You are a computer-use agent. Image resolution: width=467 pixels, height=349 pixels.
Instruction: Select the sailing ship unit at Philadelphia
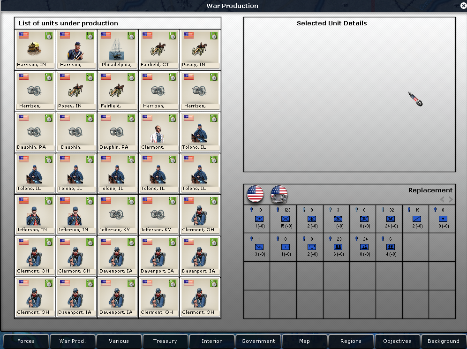118,50
